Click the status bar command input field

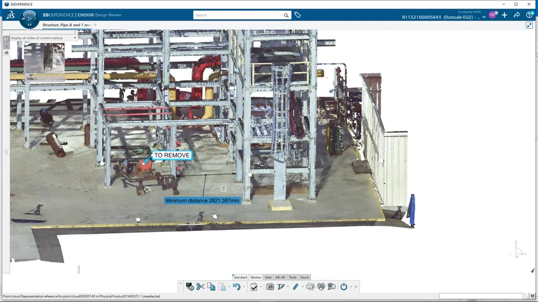click(x=481, y=296)
